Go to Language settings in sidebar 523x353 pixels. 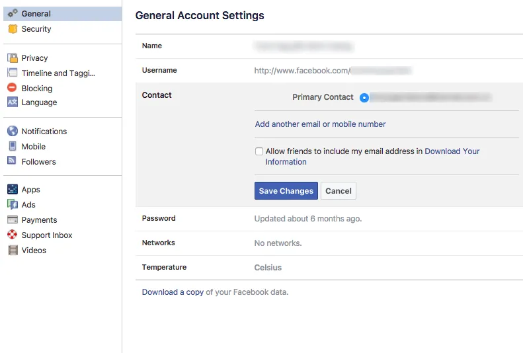coord(39,102)
